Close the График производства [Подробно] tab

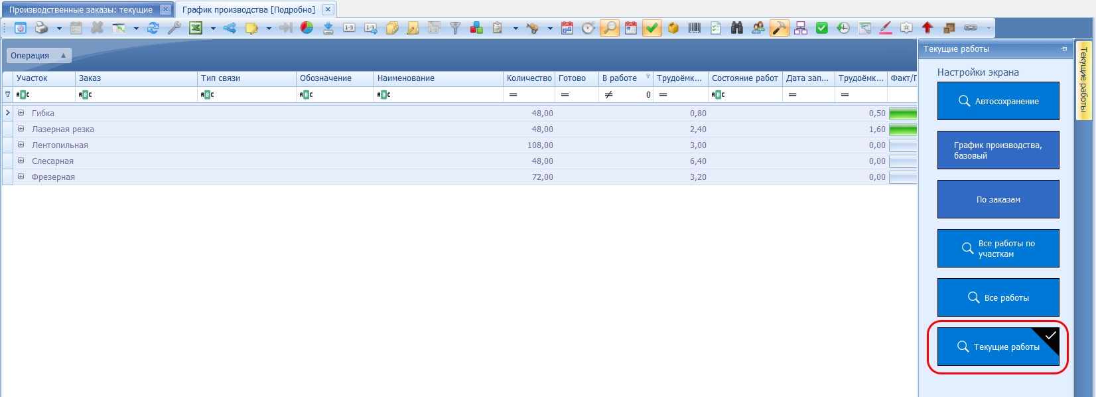[x=328, y=10]
